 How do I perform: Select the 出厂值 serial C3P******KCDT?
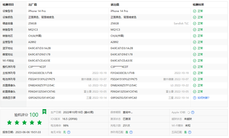pos(37,67)
